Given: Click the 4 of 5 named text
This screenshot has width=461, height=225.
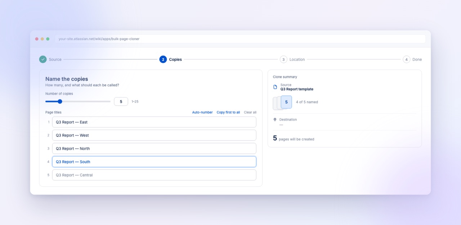Looking at the screenshot, I should [307, 102].
